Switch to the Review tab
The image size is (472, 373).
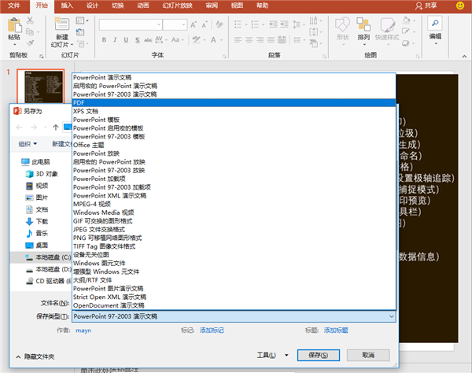click(x=212, y=6)
